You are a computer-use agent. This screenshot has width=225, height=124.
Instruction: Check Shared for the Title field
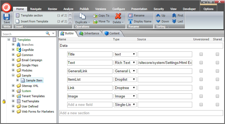pyautogui.click(x=217, y=54)
